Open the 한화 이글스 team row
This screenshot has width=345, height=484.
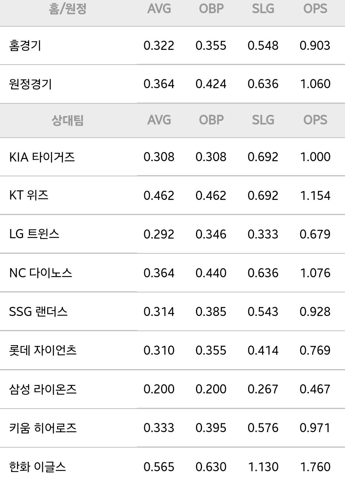pos(172,466)
